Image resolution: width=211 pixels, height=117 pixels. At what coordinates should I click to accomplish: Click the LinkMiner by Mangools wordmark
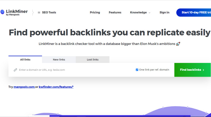pyautogui.click(x=17, y=12)
